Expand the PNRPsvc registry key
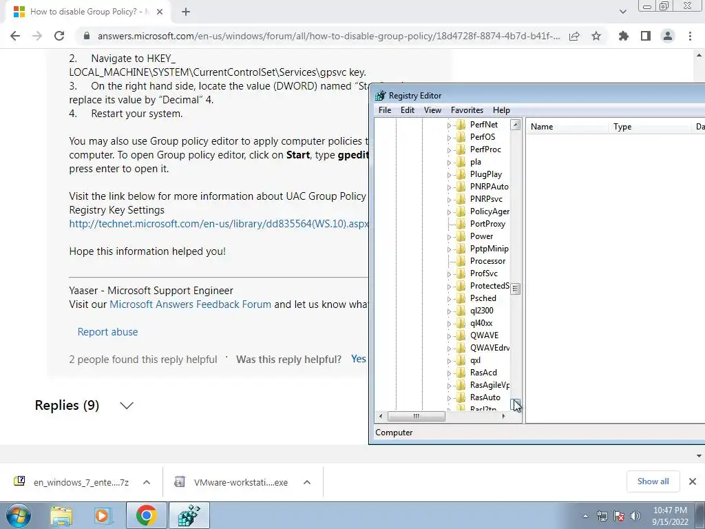Screen dimensions: 705x529 pyautogui.click(x=449, y=200)
